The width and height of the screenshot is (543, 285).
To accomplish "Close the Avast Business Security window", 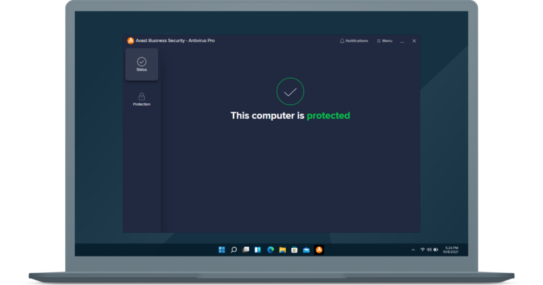I will [414, 41].
